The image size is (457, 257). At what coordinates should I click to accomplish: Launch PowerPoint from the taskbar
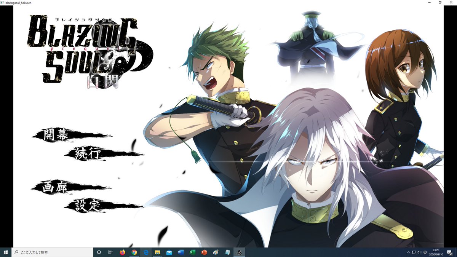[204, 252]
